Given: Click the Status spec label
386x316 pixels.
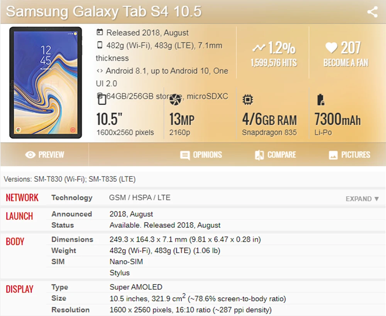Looking at the screenshot, I should tap(63, 225).
